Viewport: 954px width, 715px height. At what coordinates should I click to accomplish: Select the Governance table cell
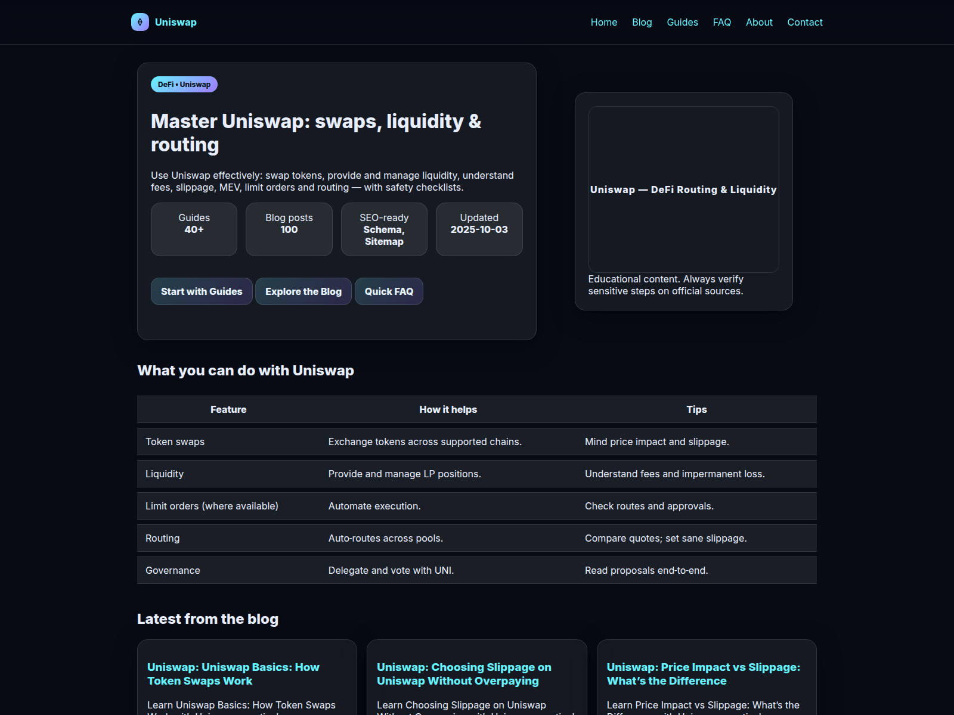[x=228, y=570]
